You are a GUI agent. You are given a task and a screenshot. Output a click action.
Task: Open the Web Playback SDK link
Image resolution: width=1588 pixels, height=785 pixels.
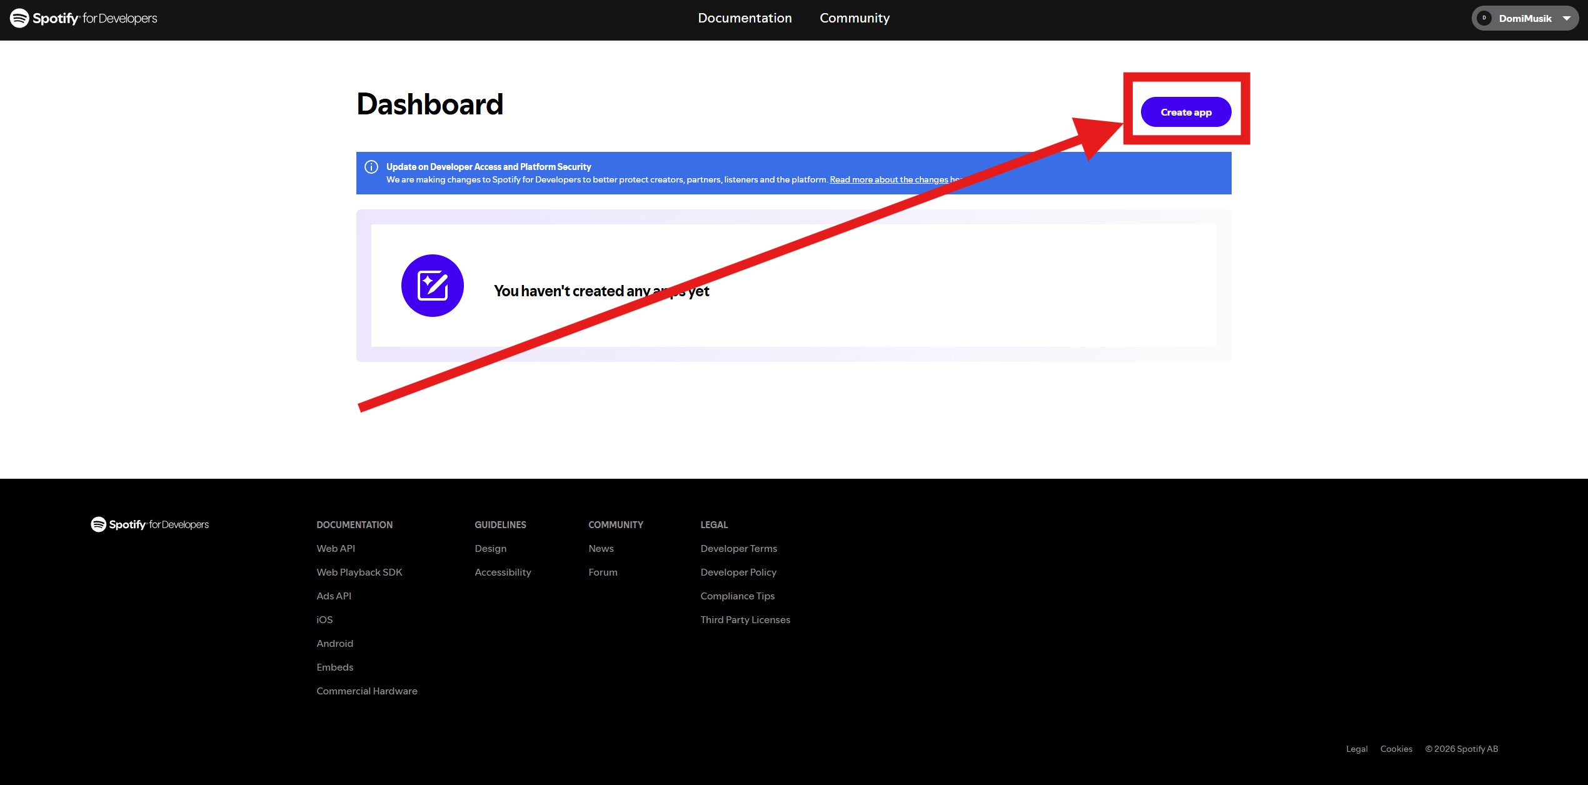359,572
